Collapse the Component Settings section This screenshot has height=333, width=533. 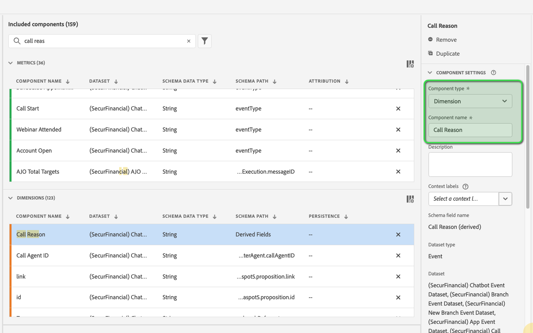[x=430, y=73]
